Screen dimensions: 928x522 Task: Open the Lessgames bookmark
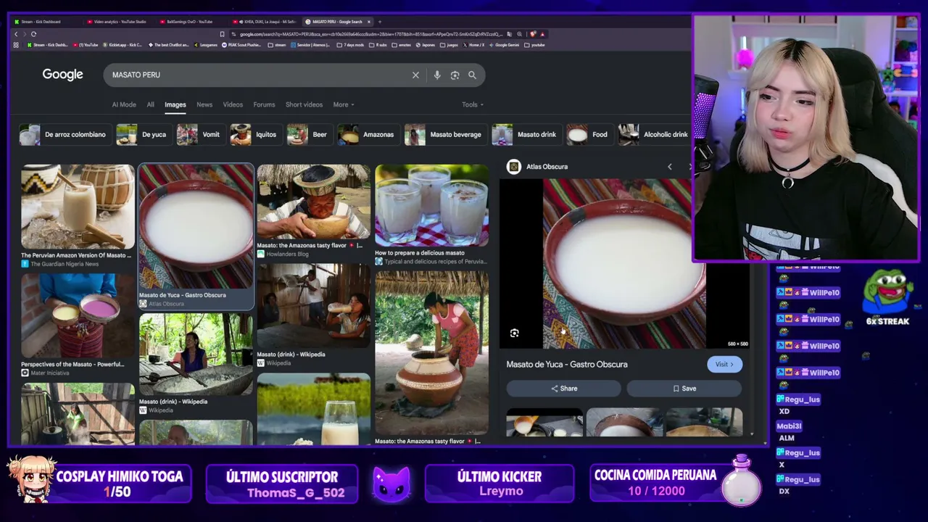(205, 45)
